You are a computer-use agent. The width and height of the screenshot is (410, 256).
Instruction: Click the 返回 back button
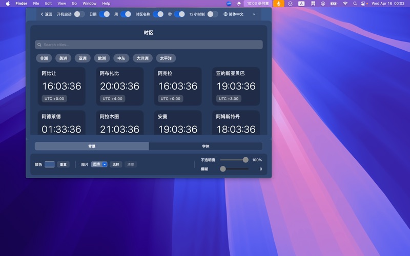click(47, 14)
